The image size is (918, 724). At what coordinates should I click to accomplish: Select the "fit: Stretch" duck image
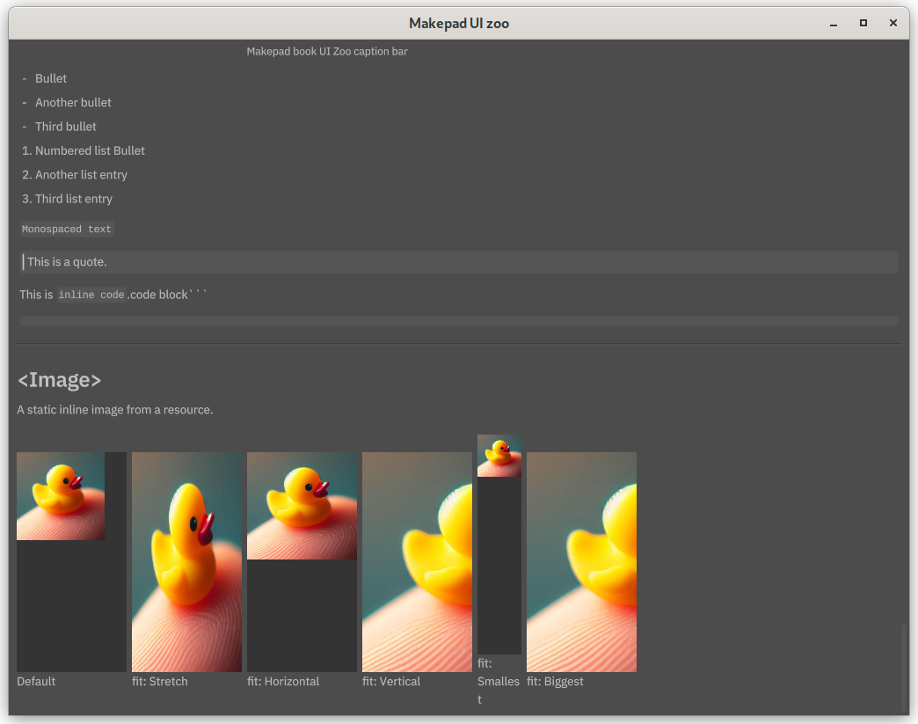click(x=186, y=562)
